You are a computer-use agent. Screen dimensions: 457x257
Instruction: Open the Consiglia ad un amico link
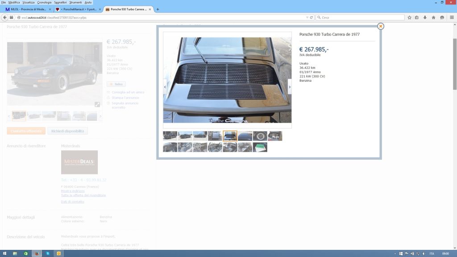point(128,92)
